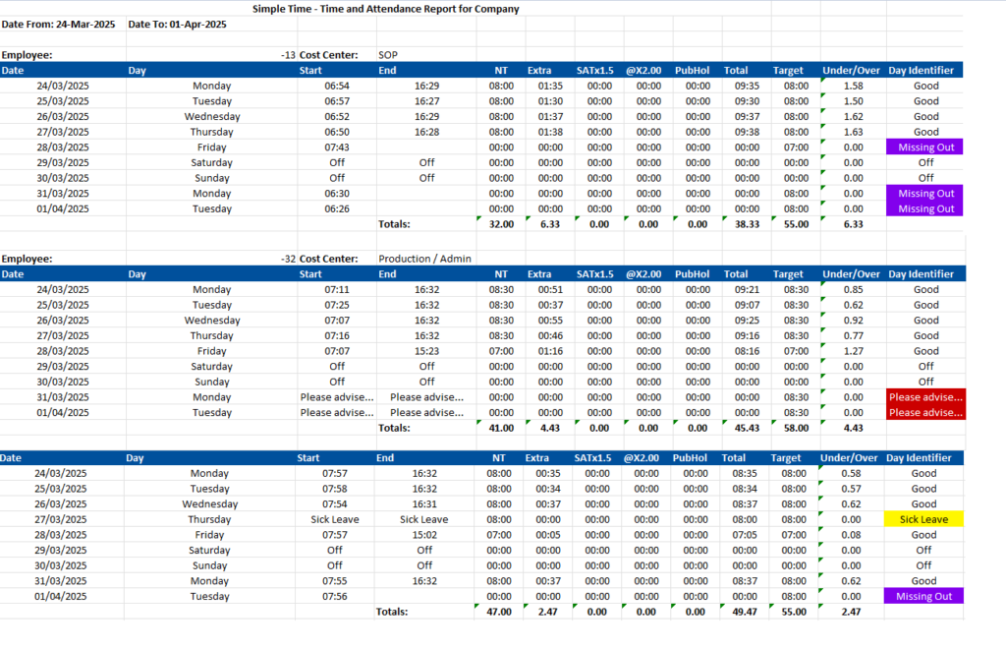The width and height of the screenshot is (1006, 649).
Task: Select the employee number -32 cell
Action: click(288, 259)
